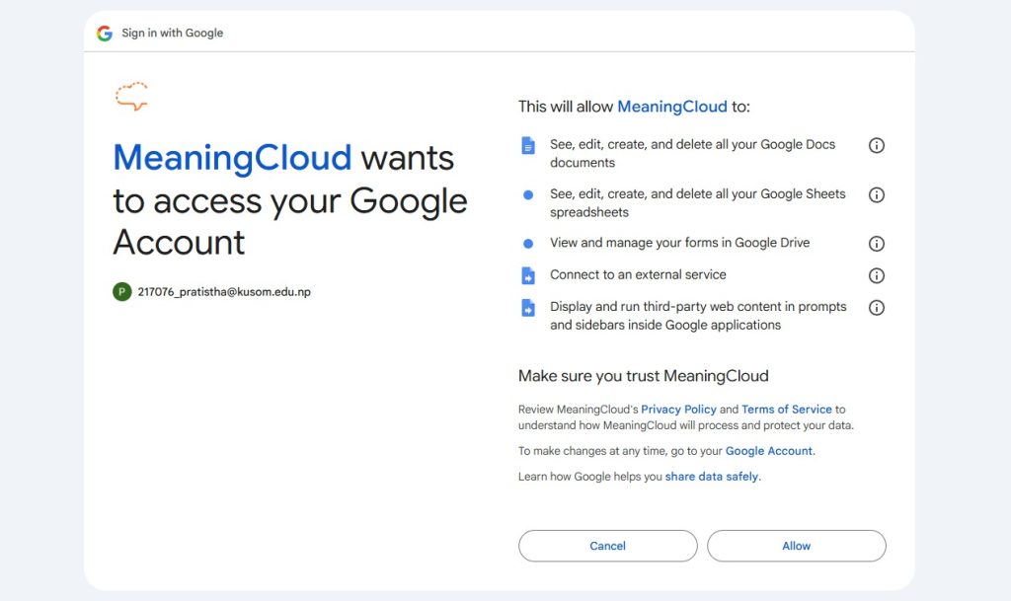The height and width of the screenshot is (601, 1011).
Task: Click MeaningCloud link in permissions heading
Action: (x=671, y=107)
